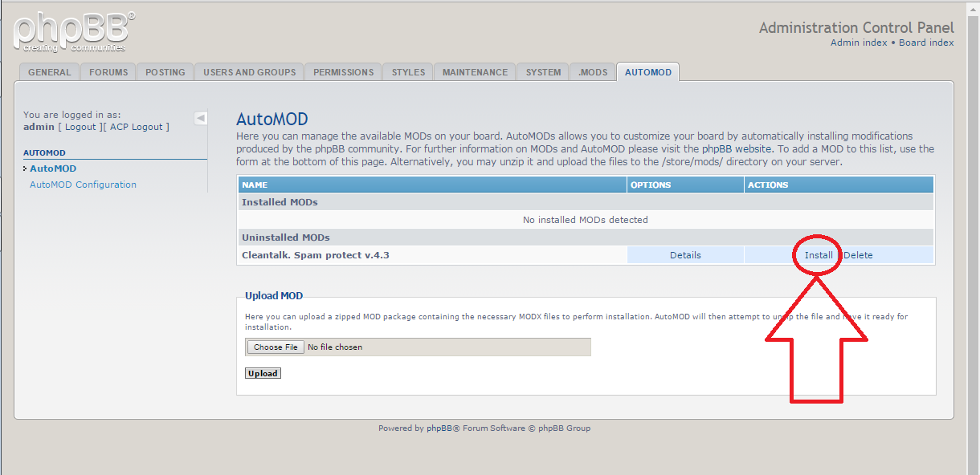Switch to the .MODS tab
The height and width of the screenshot is (475, 980).
tap(592, 71)
